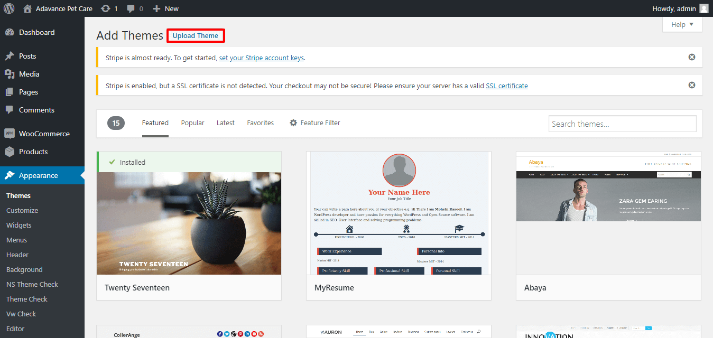Open the New content menu

point(165,8)
